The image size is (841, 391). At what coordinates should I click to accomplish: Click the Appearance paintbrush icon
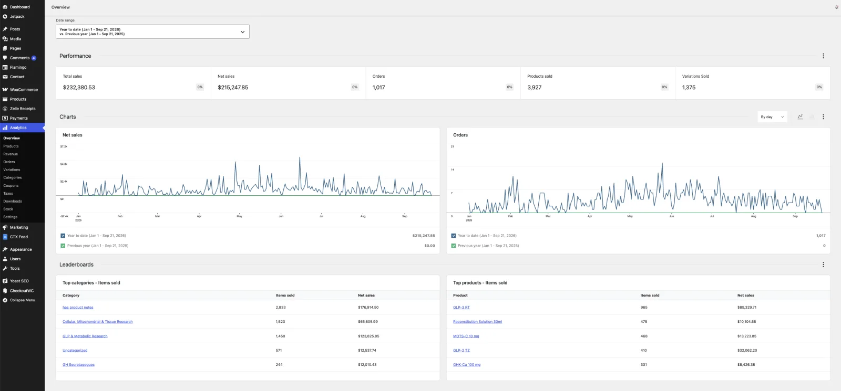click(5, 249)
